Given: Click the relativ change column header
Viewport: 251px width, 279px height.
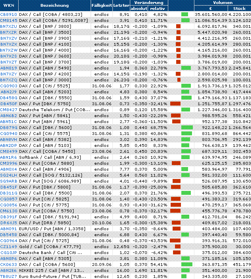Looking at the screenshot, I should 158,8.
